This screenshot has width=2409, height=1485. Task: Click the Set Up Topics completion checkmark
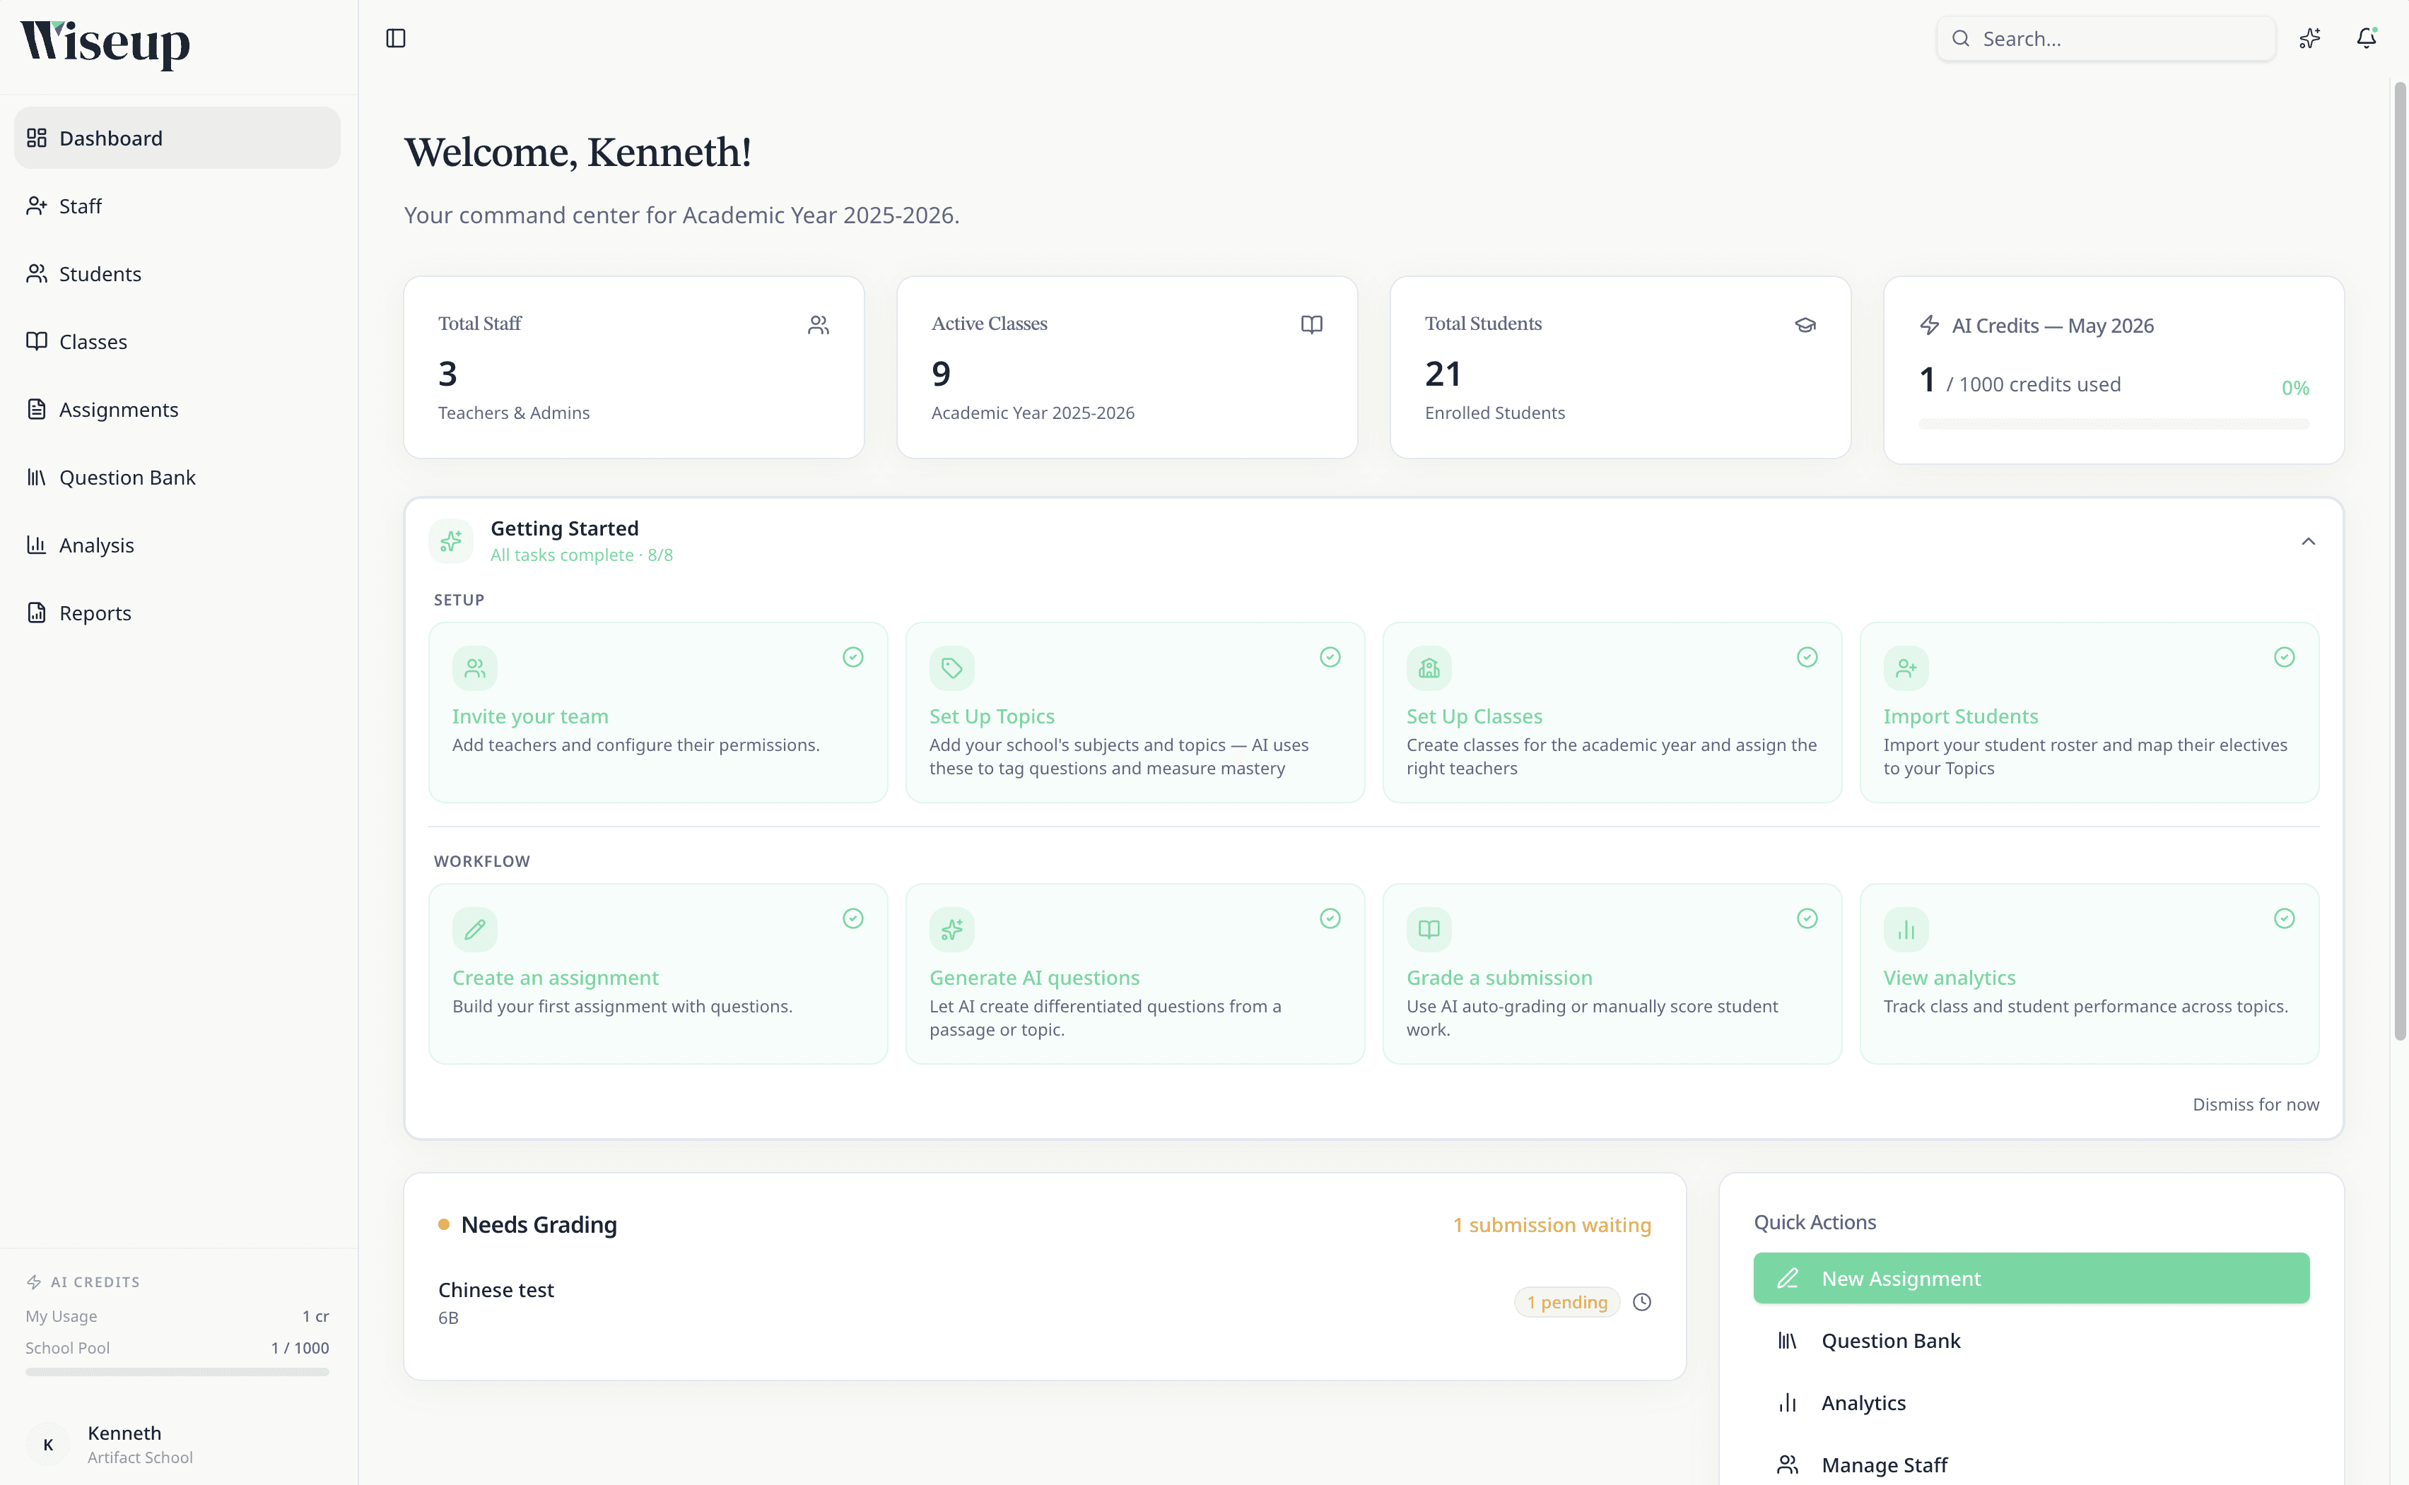click(x=1330, y=657)
